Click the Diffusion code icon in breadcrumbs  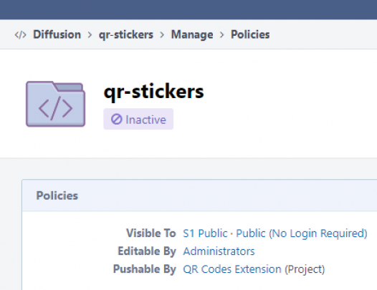point(21,35)
